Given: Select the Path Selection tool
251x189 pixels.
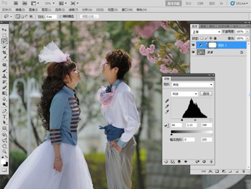Looking at the screenshot, I should (5, 123).
